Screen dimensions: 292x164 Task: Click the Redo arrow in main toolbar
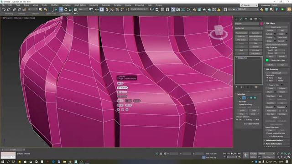[9, 10]
